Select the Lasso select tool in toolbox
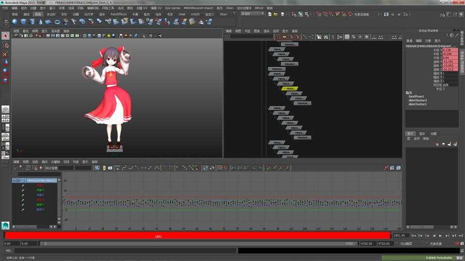 [5, 45]
